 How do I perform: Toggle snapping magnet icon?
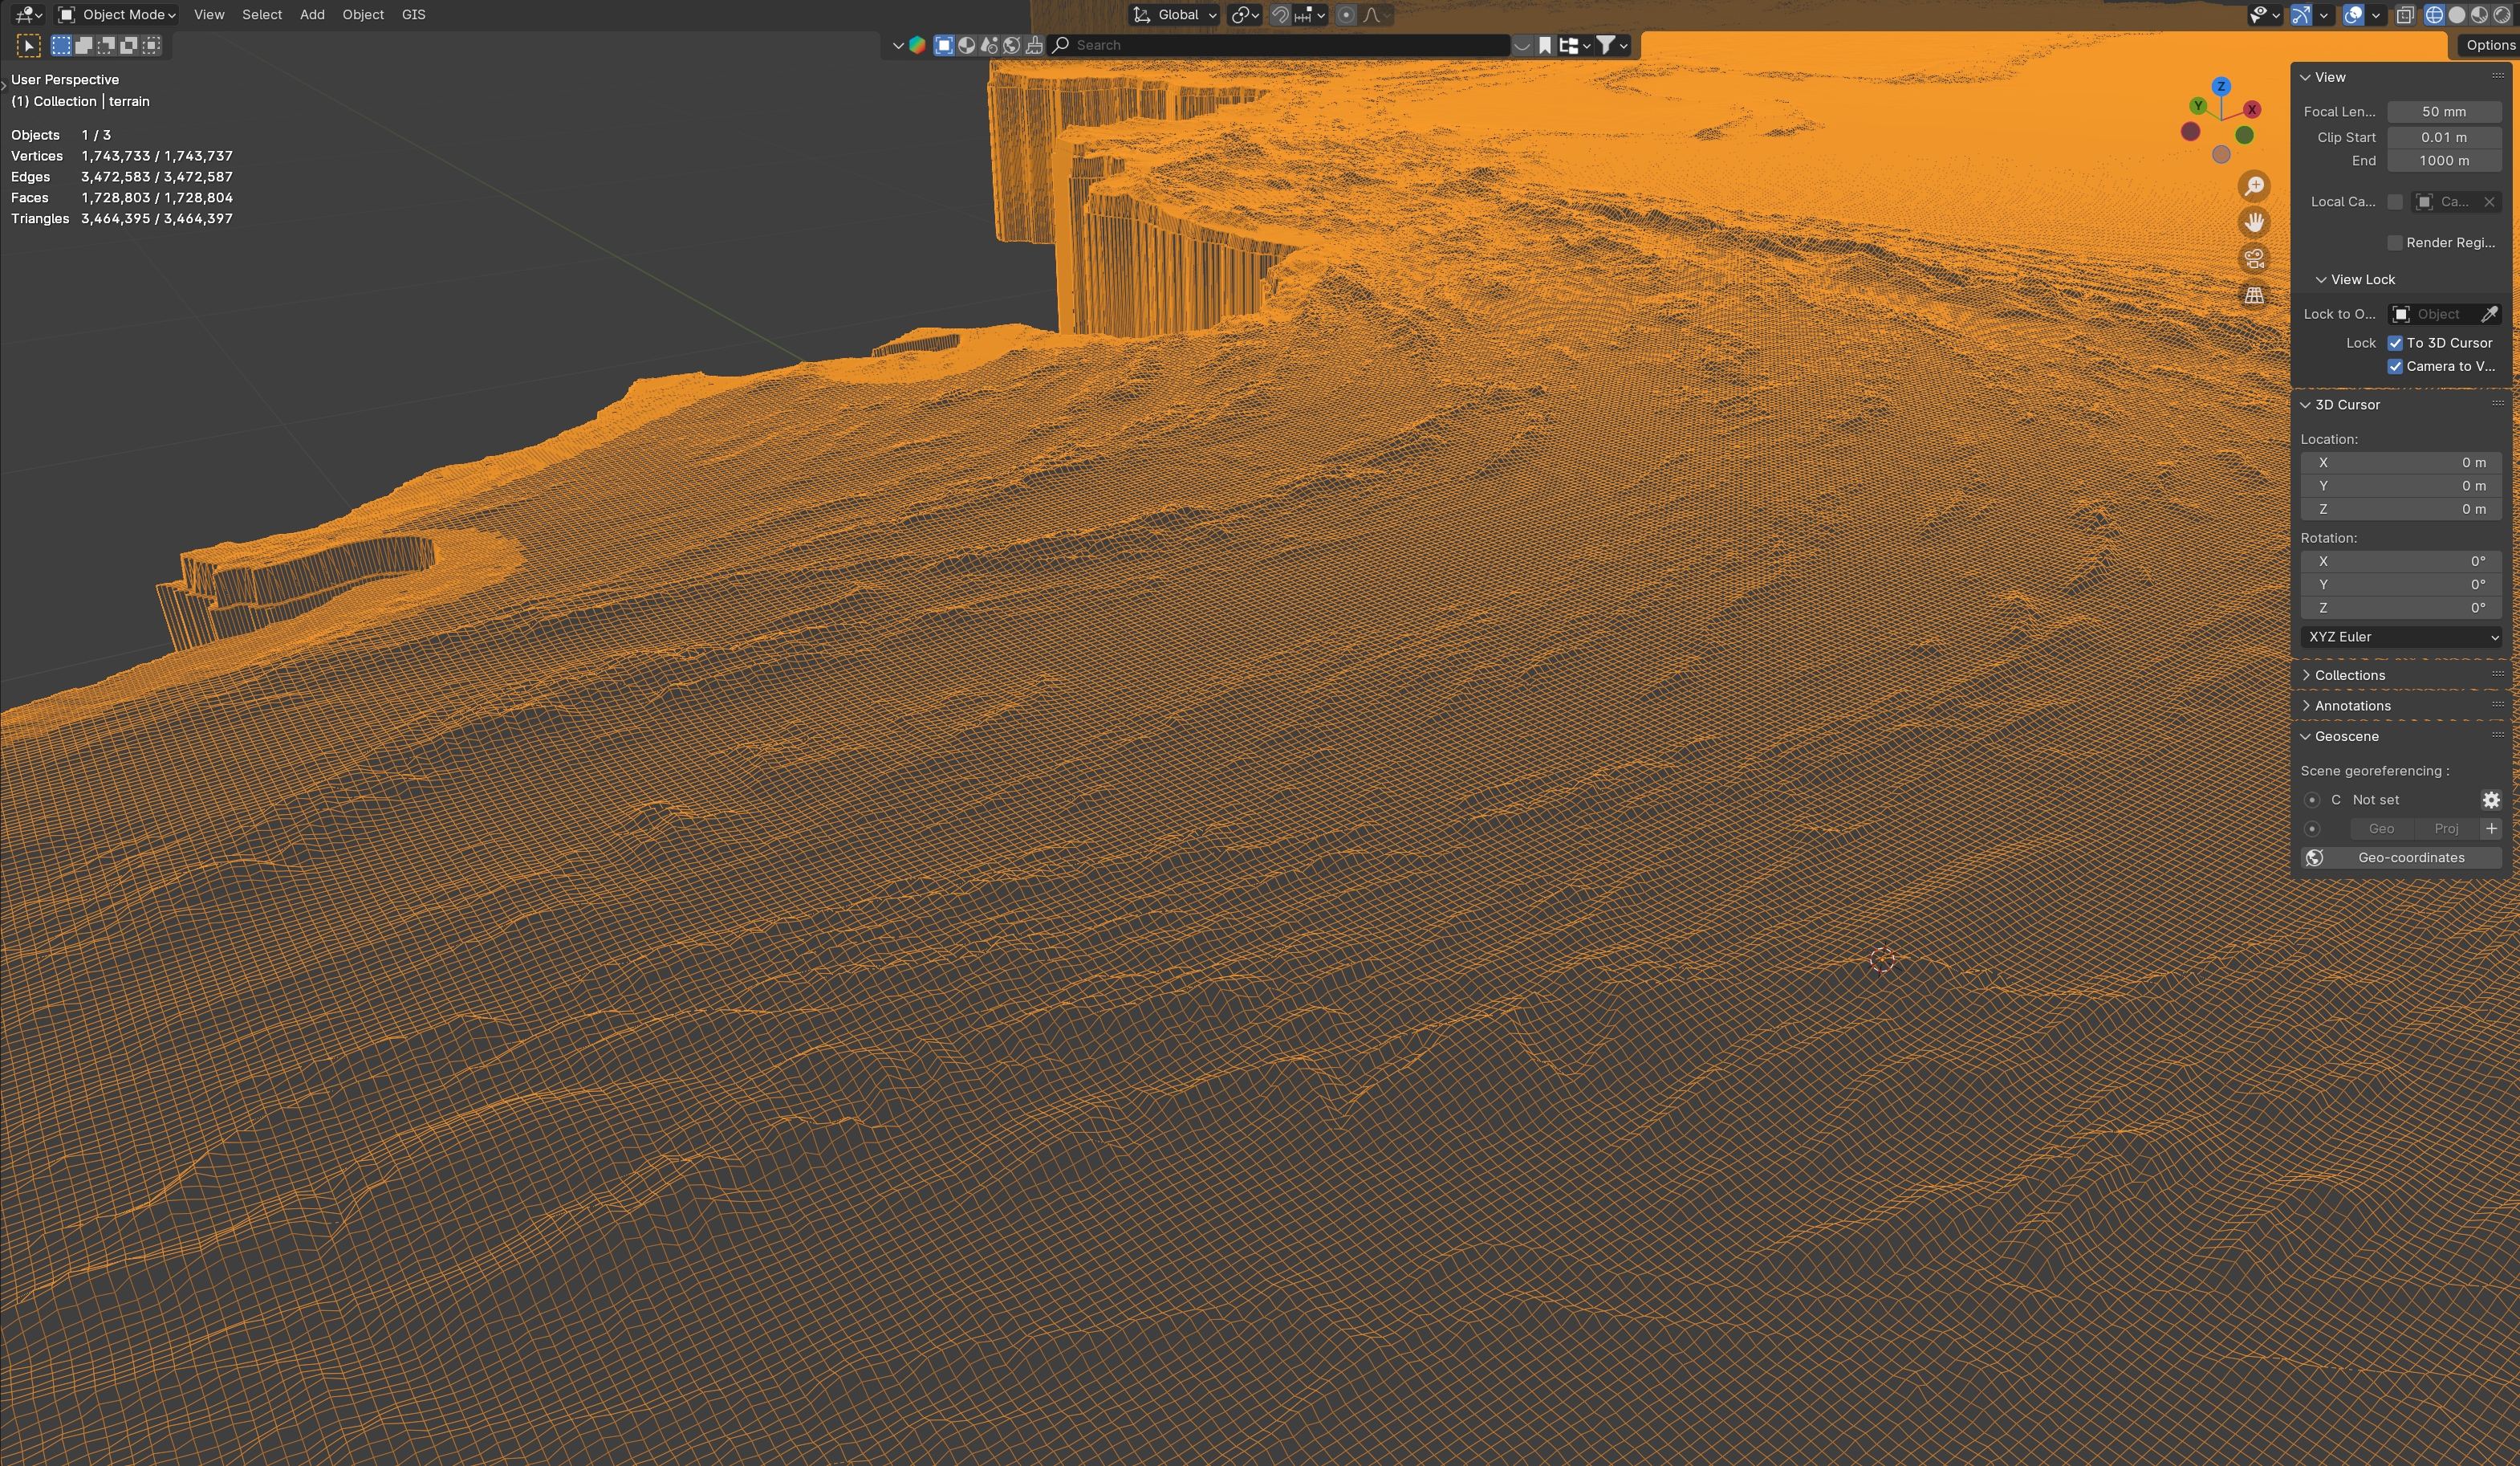[x=1279, y=15]
